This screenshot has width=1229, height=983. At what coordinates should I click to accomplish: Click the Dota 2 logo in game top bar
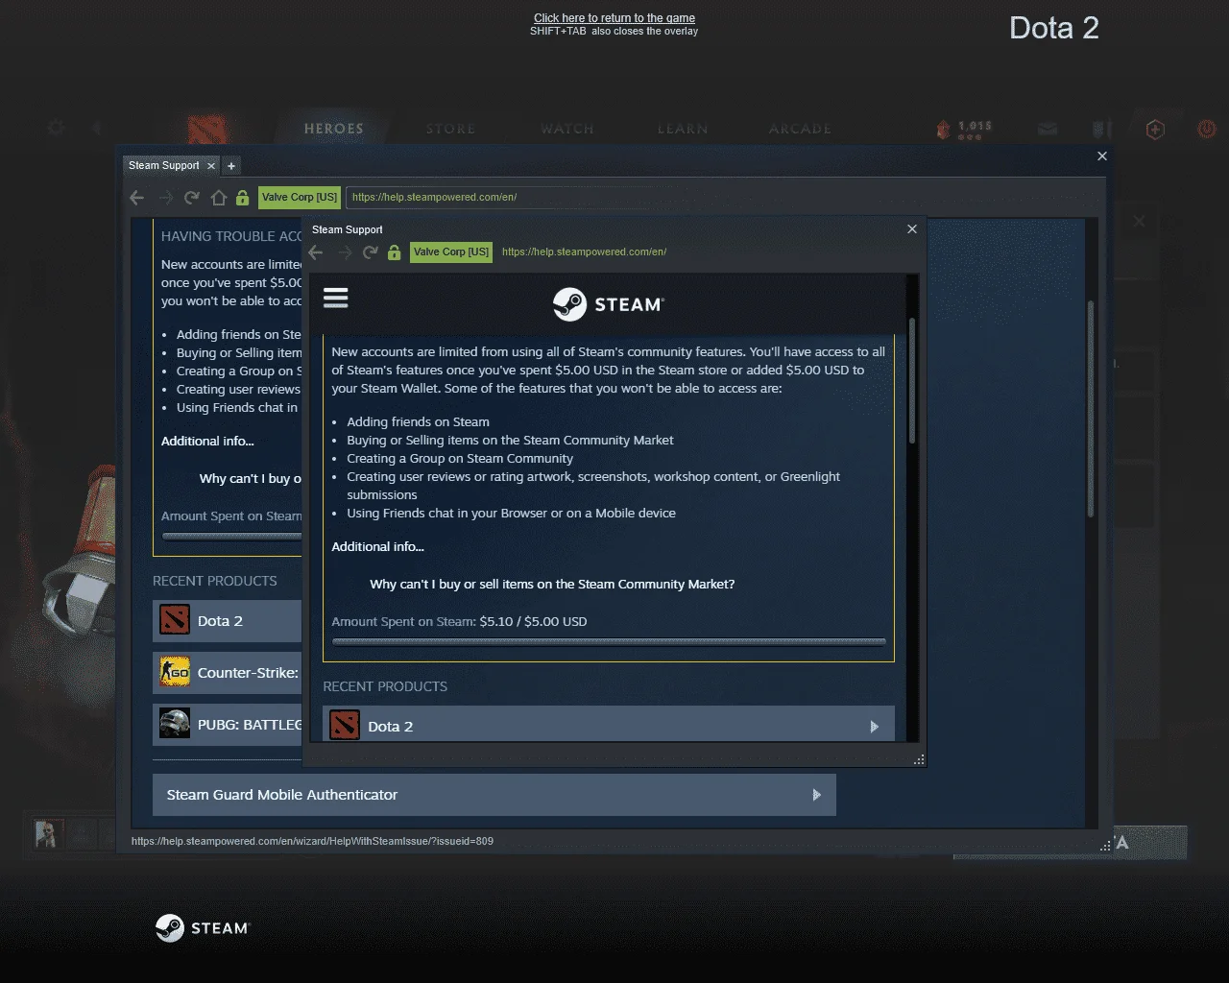point(207,129)
